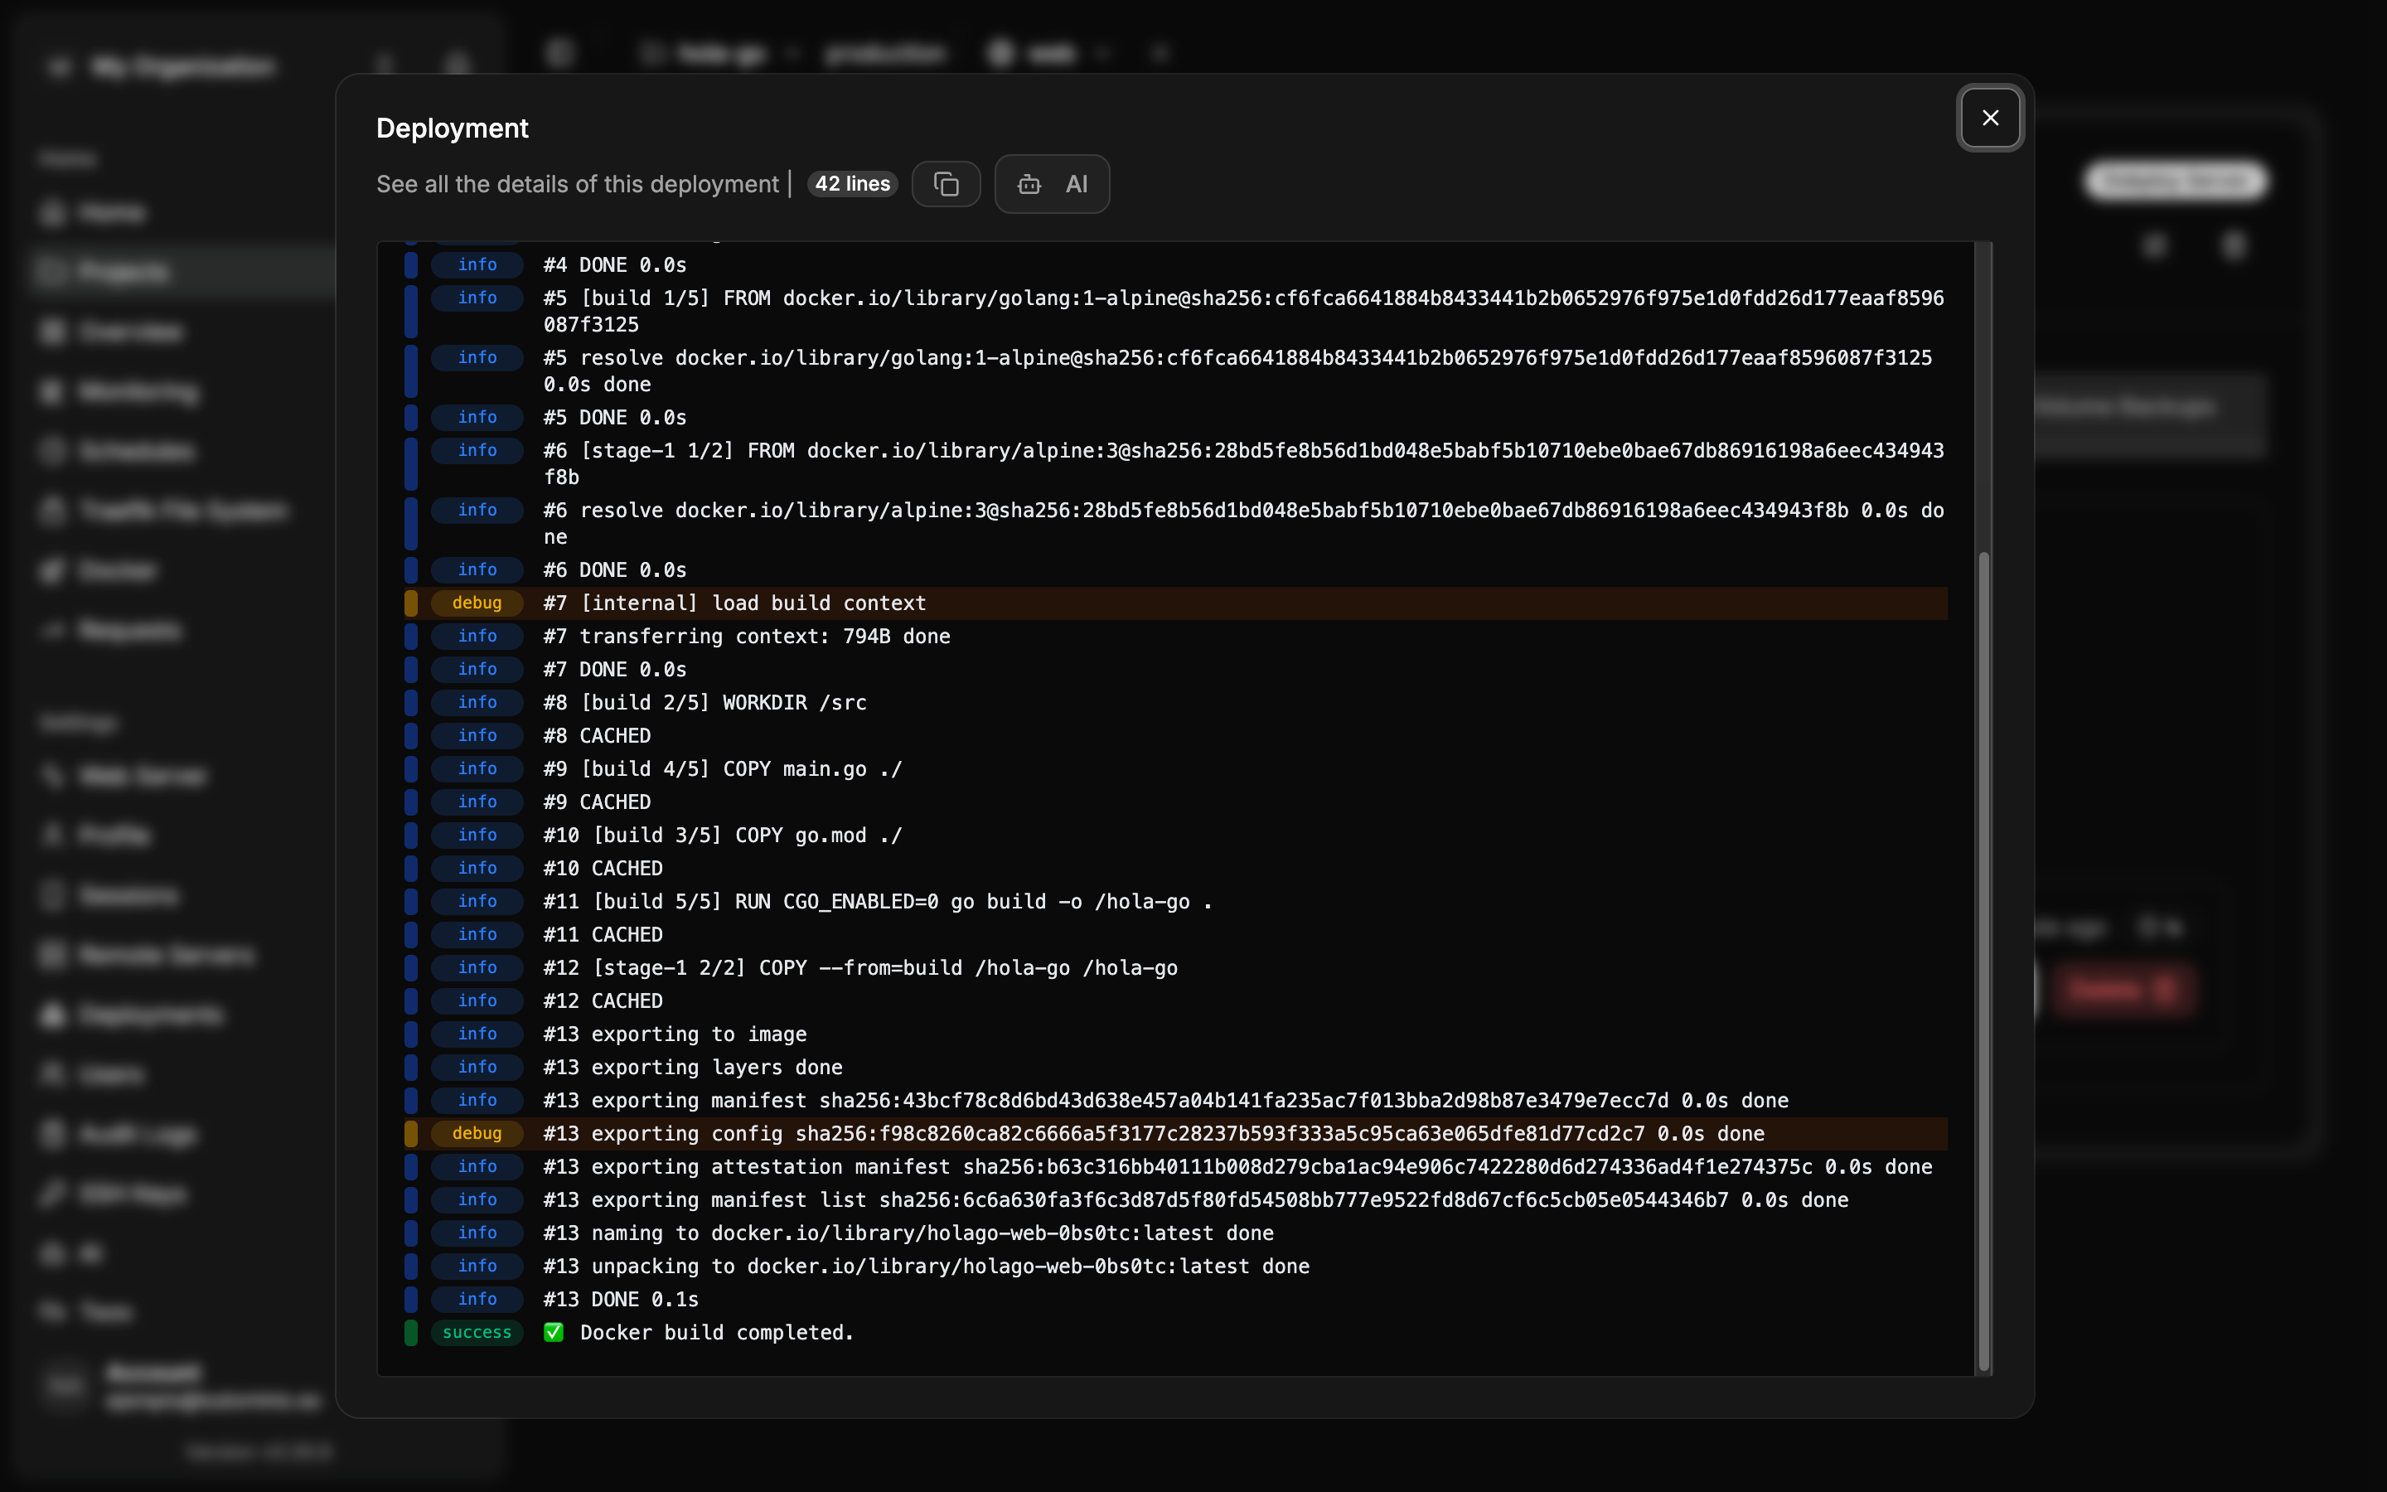This screenshot has height=1492, width=2387.
Task: Select '#9 [build 4/5] COPY main.go' line
Action: click(x=1176, y=768)
